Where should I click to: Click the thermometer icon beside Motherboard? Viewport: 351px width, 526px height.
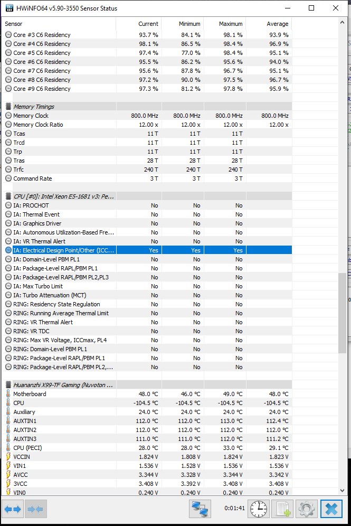[8, 393]
